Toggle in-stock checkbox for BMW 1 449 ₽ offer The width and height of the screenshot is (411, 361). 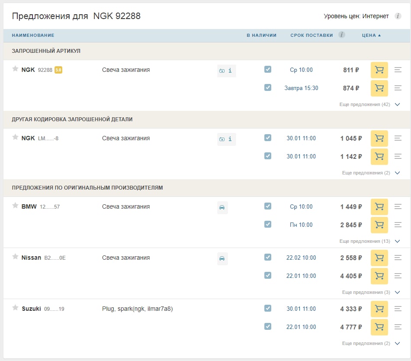(268, 206)
